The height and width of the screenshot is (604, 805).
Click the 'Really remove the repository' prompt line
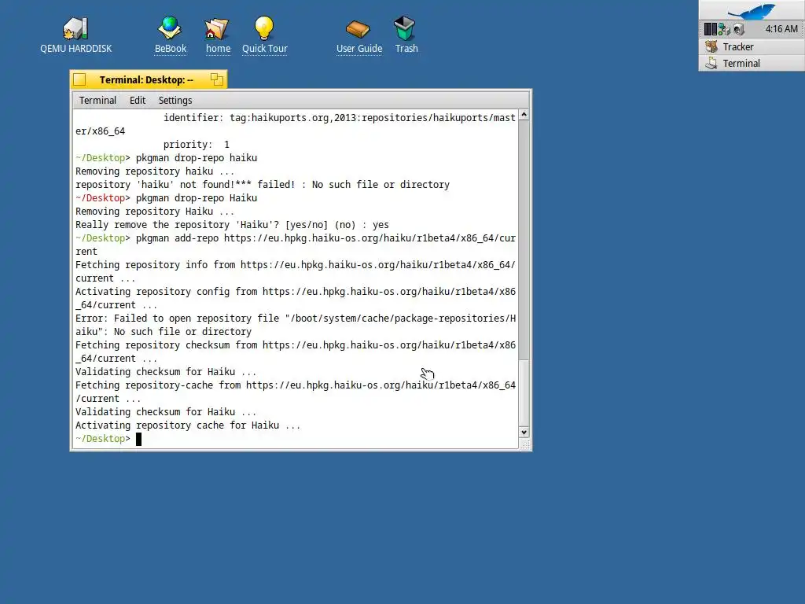coord(232,224)
